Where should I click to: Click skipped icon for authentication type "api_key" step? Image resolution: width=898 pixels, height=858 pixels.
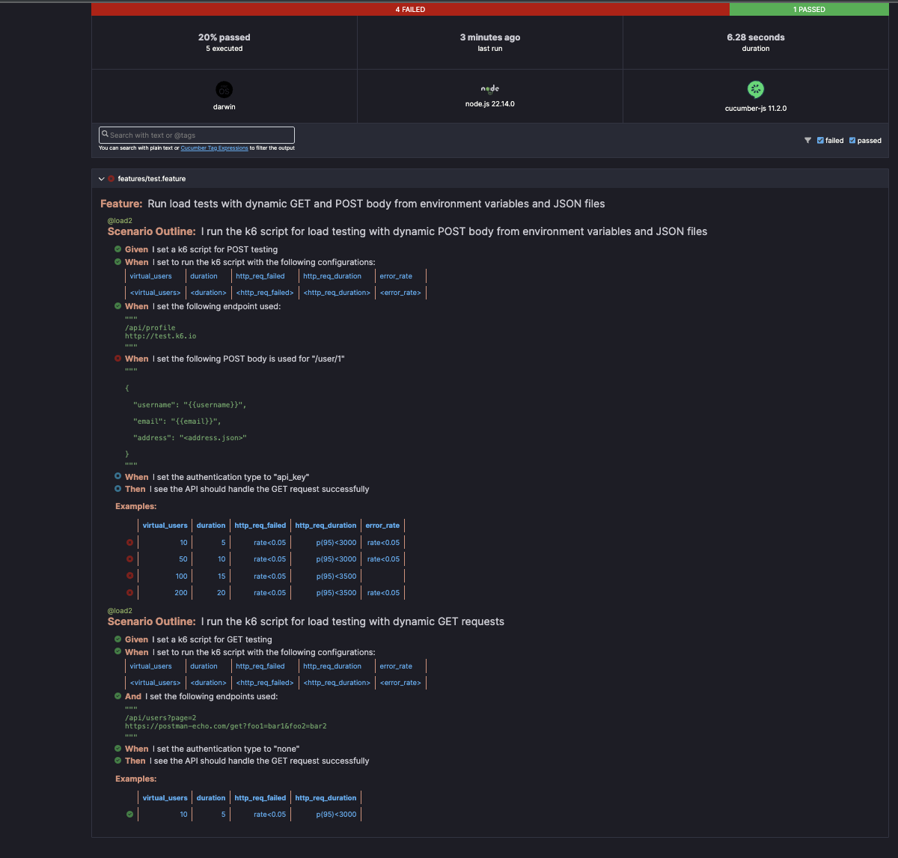117,477
